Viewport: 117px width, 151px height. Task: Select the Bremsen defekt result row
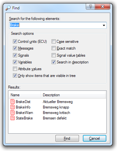click(57, 118)
